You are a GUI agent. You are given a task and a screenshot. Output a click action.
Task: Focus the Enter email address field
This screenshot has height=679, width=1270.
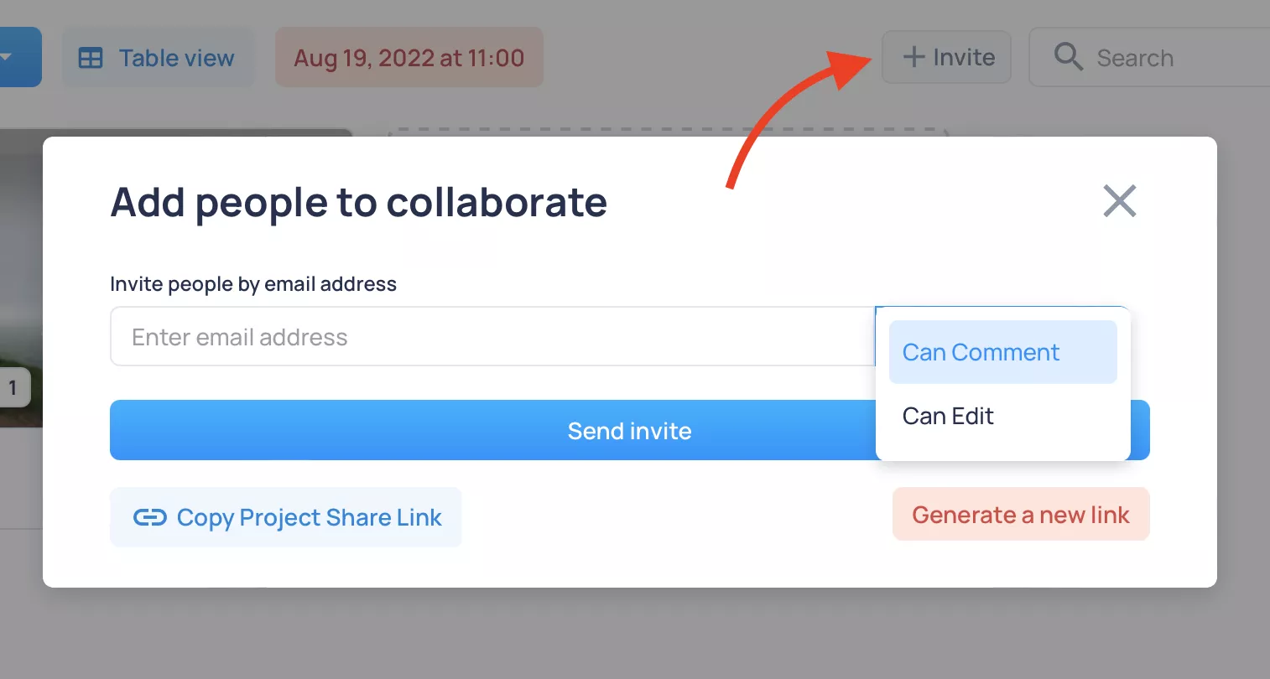[x=492, y=336]
